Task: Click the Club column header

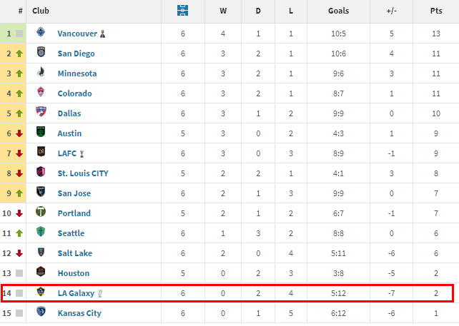Action: pyautogui.click(x=41, y=11)
